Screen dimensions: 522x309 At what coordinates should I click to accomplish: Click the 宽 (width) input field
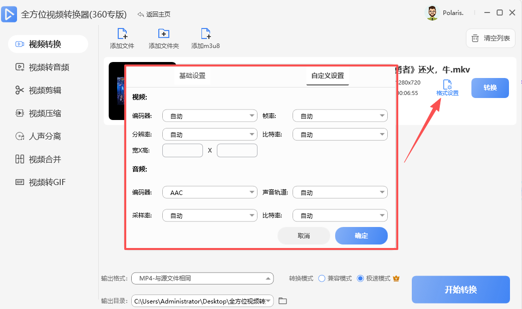pyautogui.click(x=182, y=150)
